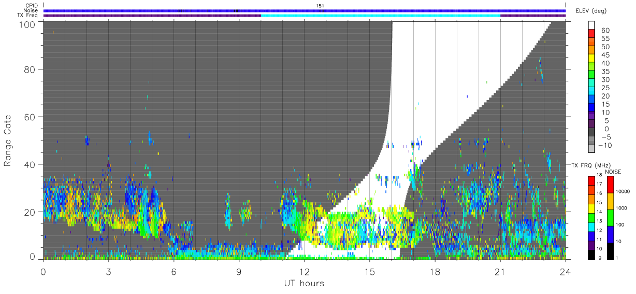Click the 1 label on NOISE scale
Image resolution: width=636 pixels, height=294 pixels.
point(616,258)
